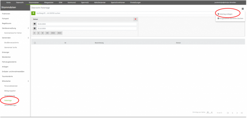Screen dimensions: 247x118
Task: Go to last page of results
Action: (242, 113)
